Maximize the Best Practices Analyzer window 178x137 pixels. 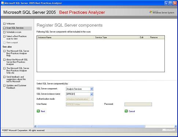(x=171, y=3)
